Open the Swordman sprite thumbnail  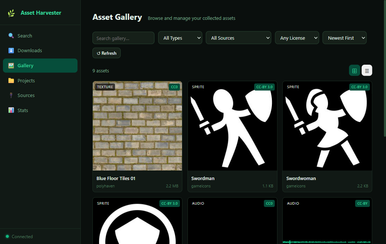click(x=232, y=126)
